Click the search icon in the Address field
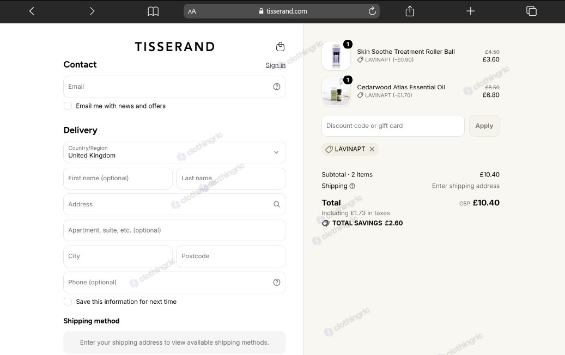Screen dimensions: 565x355 (277, 204)
